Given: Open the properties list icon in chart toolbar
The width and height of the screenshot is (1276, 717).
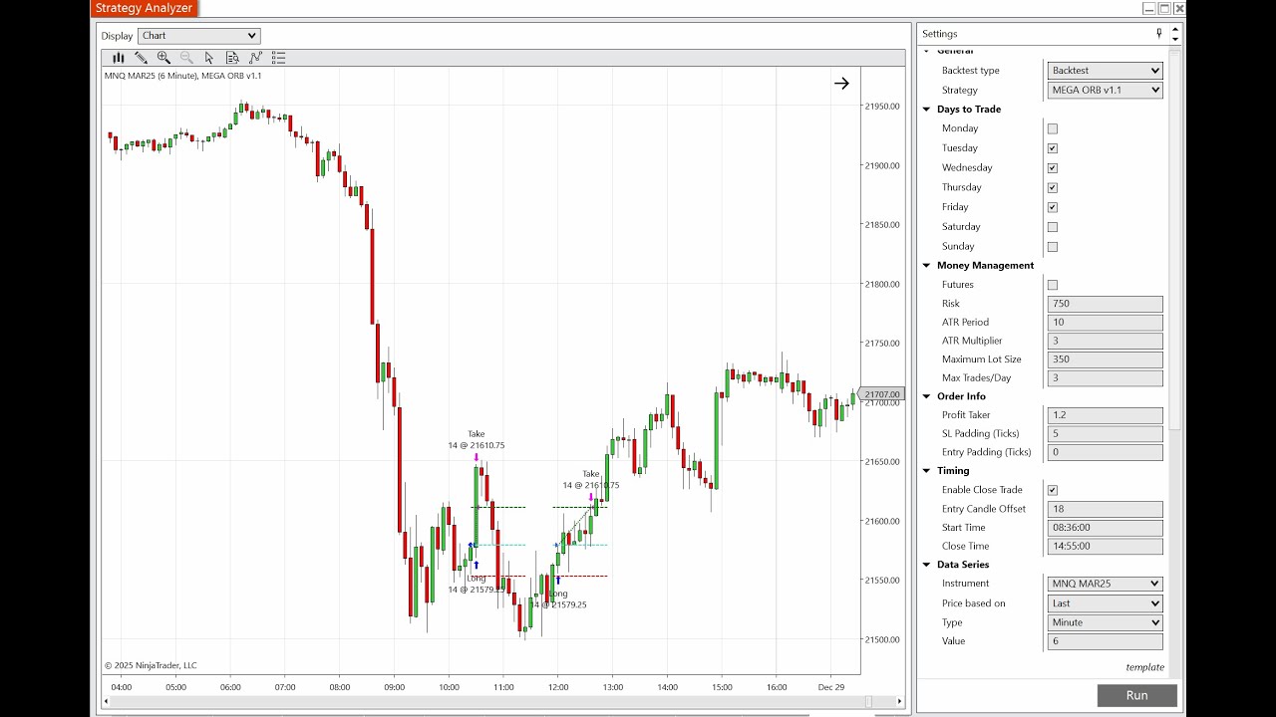Looking at the screenshot, I should [278, 58].
